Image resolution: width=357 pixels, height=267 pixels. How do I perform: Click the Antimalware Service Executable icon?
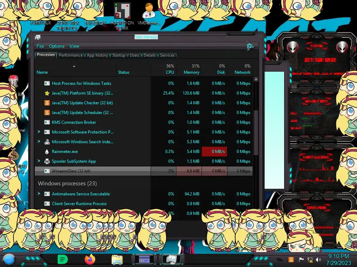click(x=47, y=194)
